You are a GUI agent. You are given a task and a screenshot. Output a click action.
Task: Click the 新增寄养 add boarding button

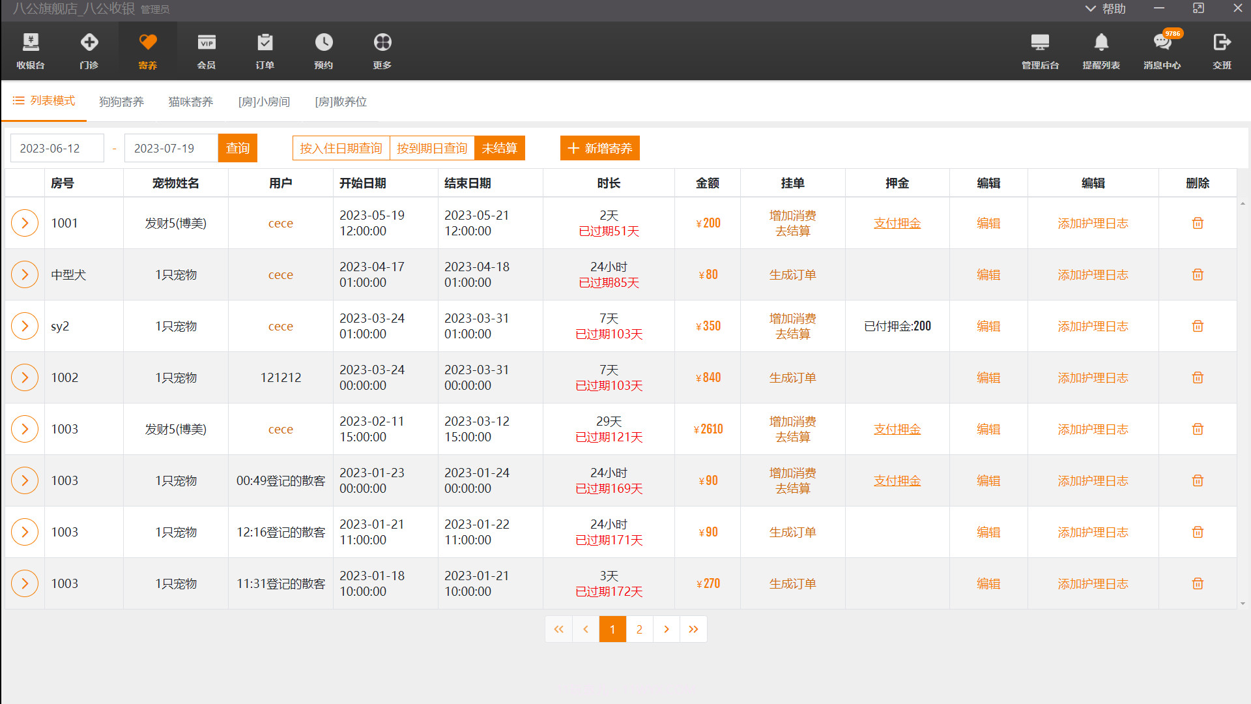pos(599,148)
